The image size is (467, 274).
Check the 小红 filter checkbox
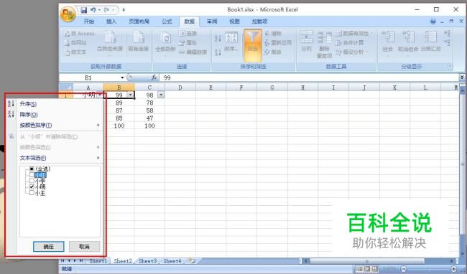point(32,175)
